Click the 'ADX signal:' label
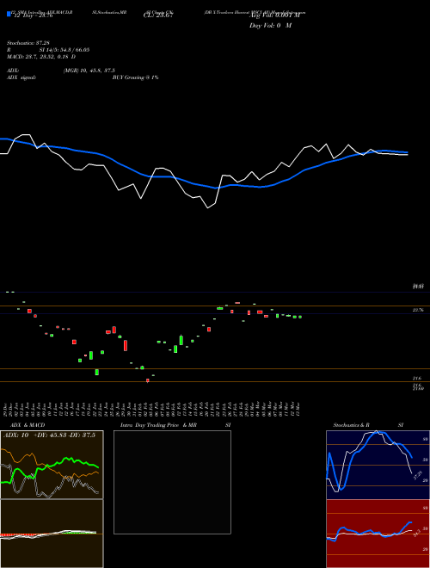The width and height of the screenshot is (430, 568). pos(21,77)
